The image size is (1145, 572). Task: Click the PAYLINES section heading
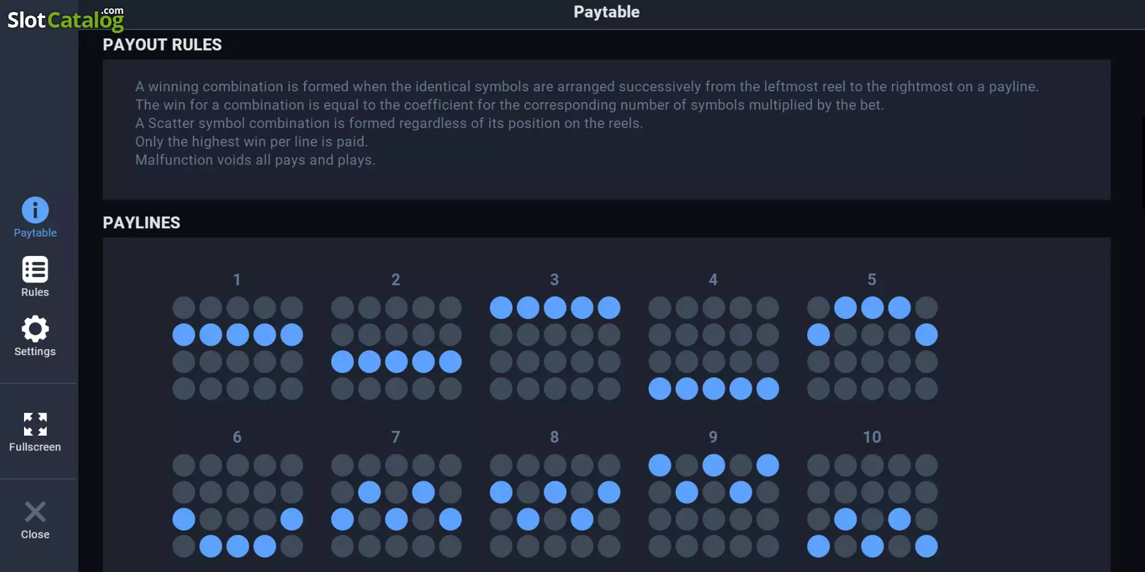pyautogui.click(x=141, y=223)
